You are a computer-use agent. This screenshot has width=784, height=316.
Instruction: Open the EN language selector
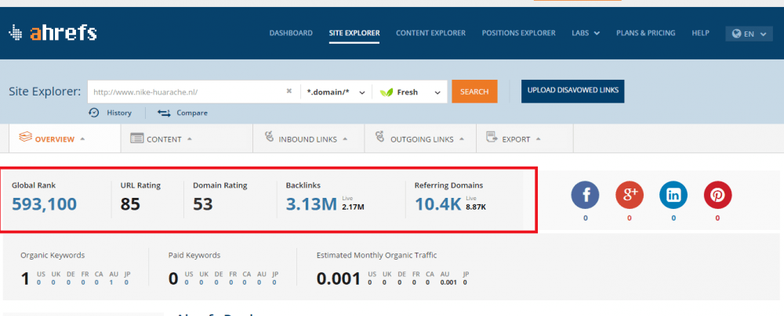749,34
